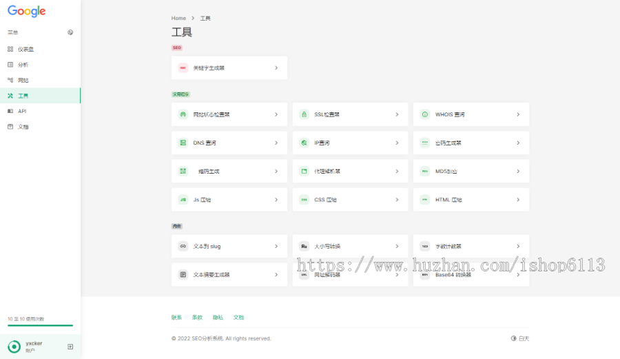Click the 菜单 sidebar header text

(x=12, y=32)
